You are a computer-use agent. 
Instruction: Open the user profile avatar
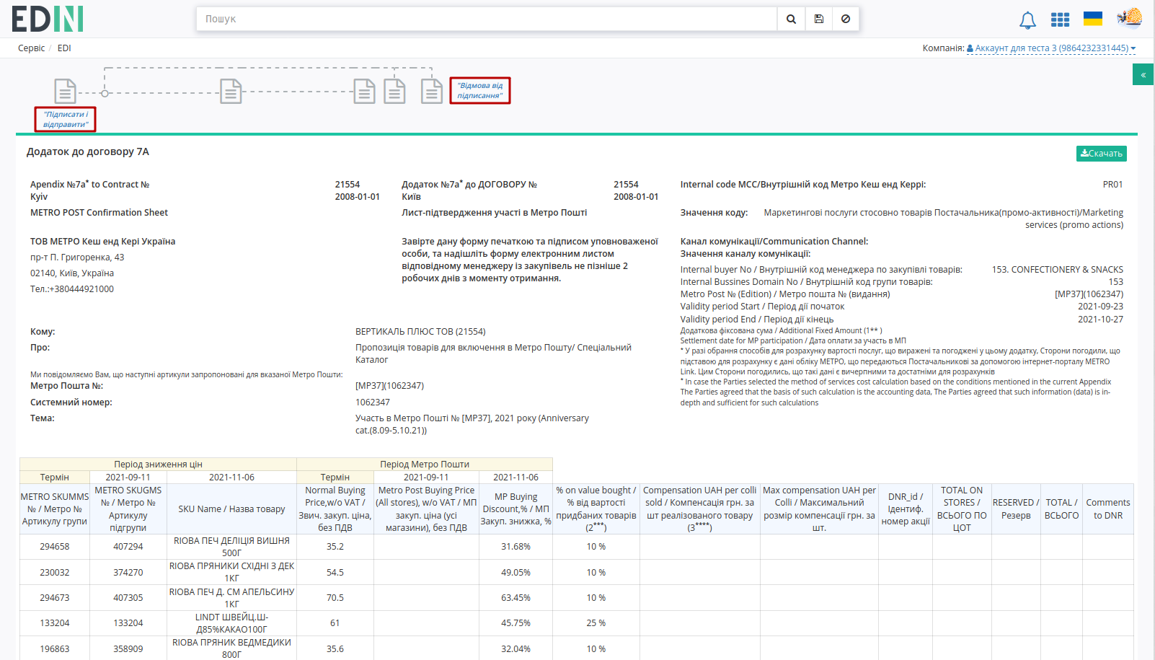tap(1130, 18)
